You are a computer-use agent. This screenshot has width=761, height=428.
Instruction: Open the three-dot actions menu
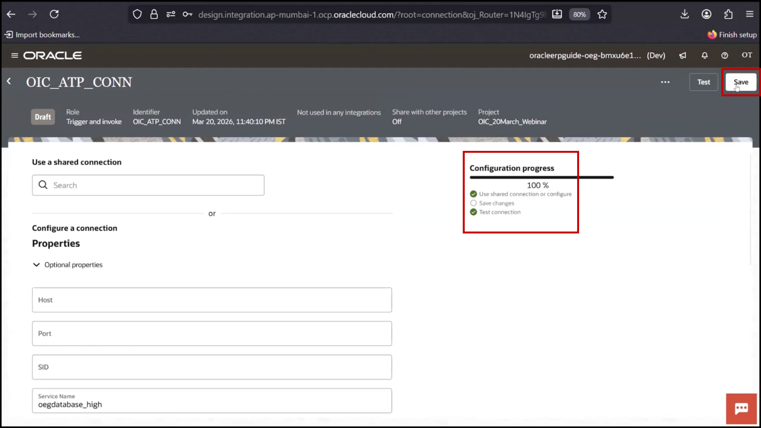tap(665, 82)
